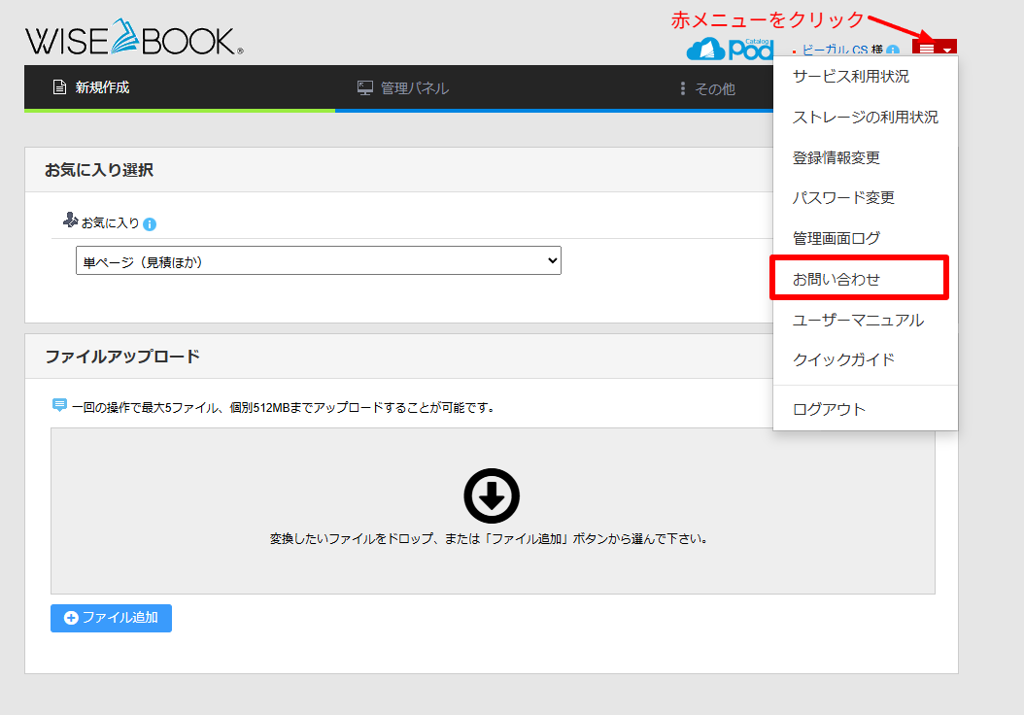Viewport: 1024px width, 715px height.
Task: Click ログアウト to sign out
Action: coord(829,409)
